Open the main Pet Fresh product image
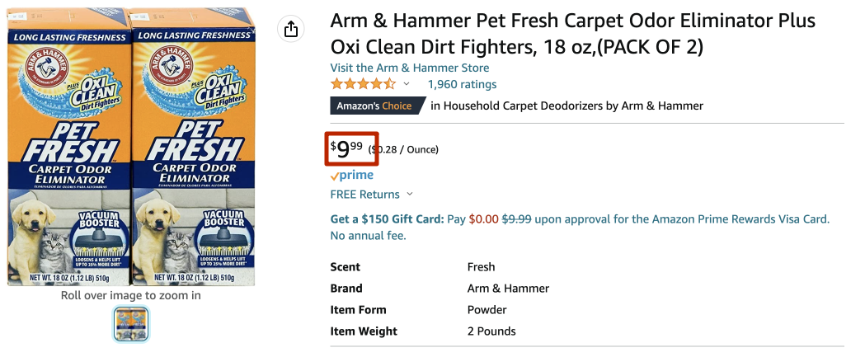Screen dimensions: 865x357 (x=132, y=148)
